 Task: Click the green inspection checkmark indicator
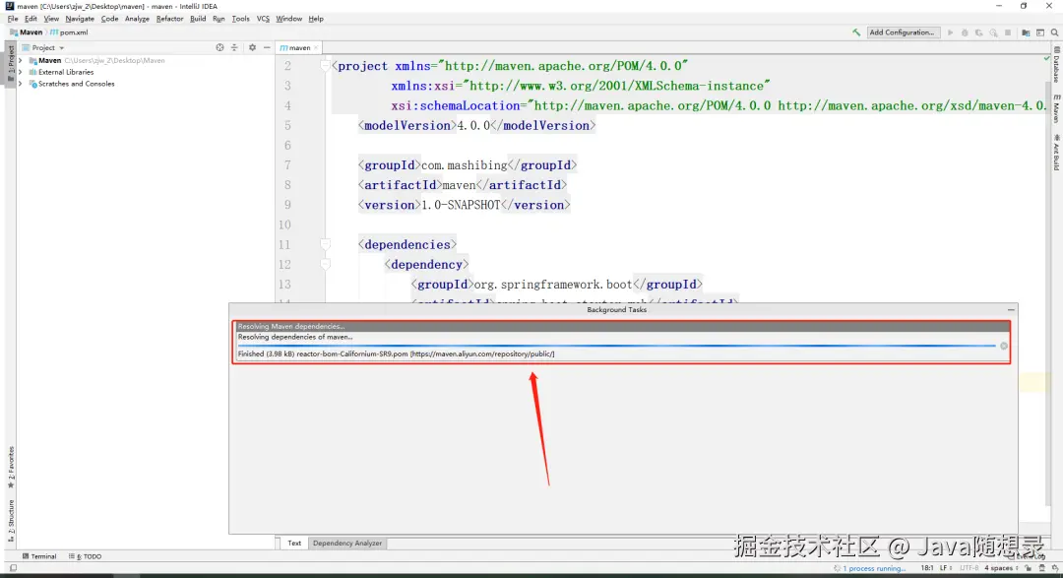pos(1046,59)
